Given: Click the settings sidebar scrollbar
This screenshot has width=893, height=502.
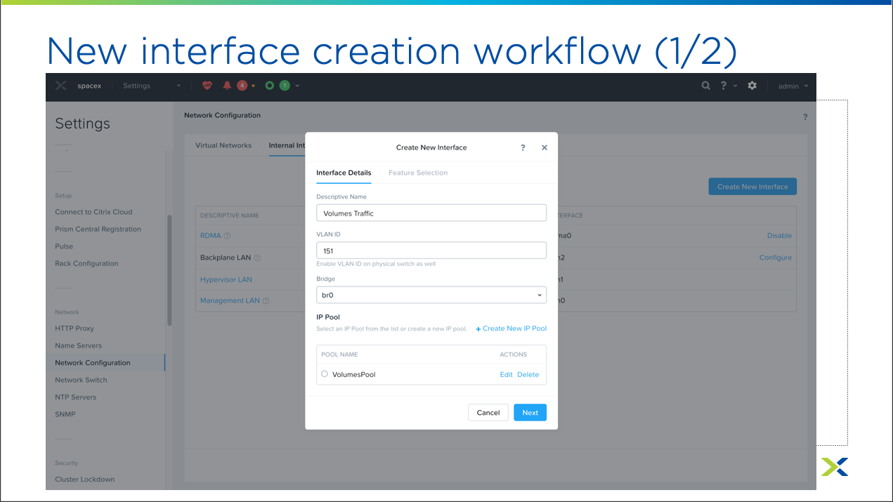Looking at the screenshot, I should click(169, 270).
